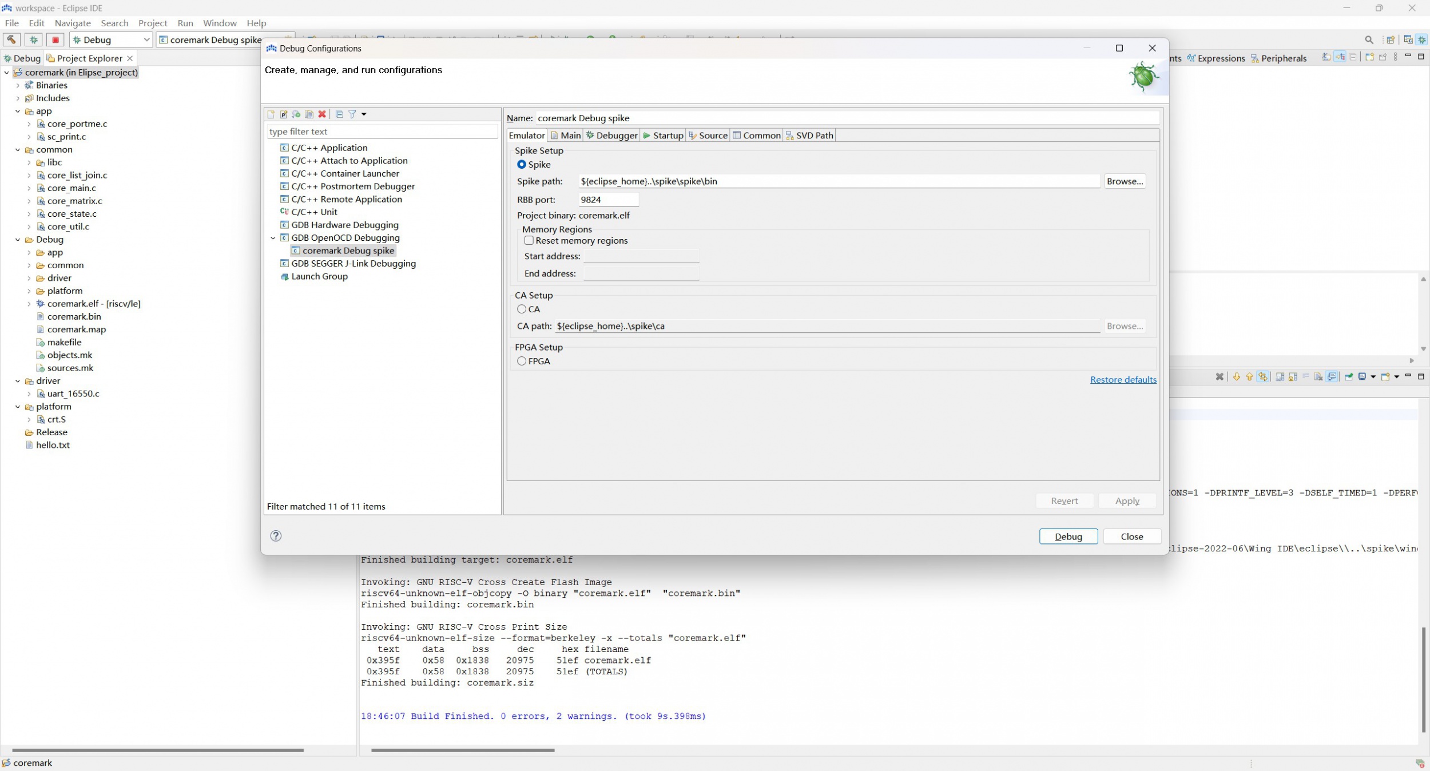Select the FPGA radio button

click(522, 361)
